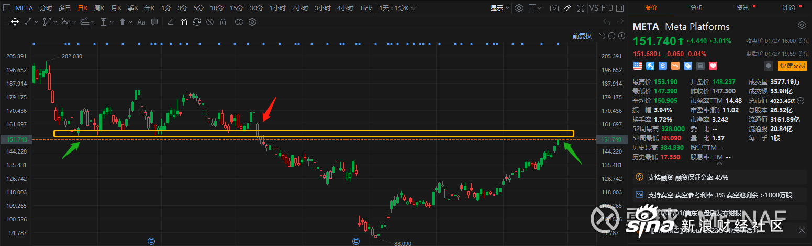
Task: Toggle the price alert bell icon
Action: pos(769,66)
